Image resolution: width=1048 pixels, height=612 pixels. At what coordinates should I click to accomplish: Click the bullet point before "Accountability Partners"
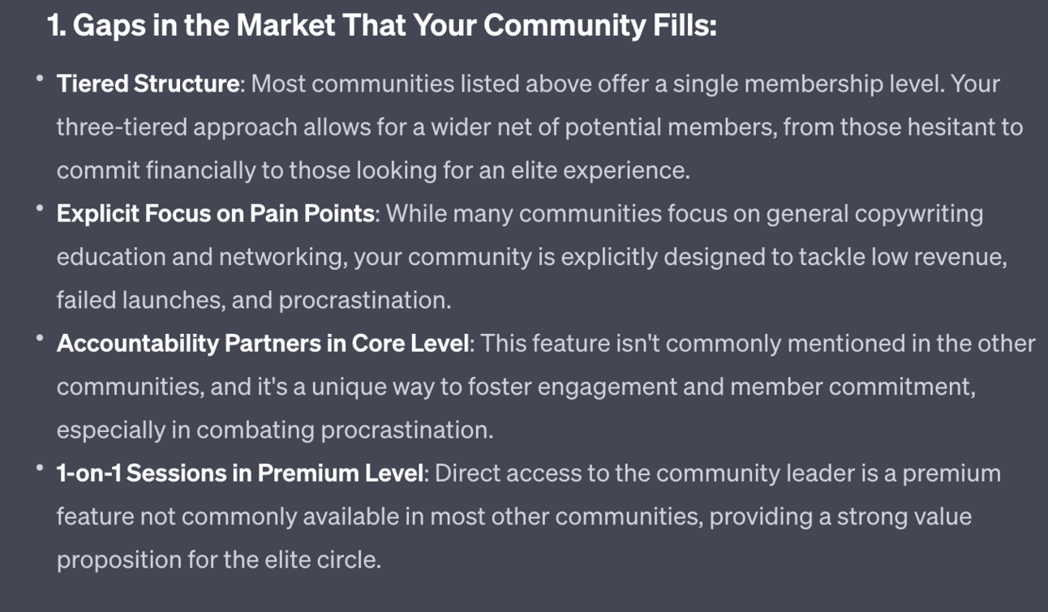[40, 338]
